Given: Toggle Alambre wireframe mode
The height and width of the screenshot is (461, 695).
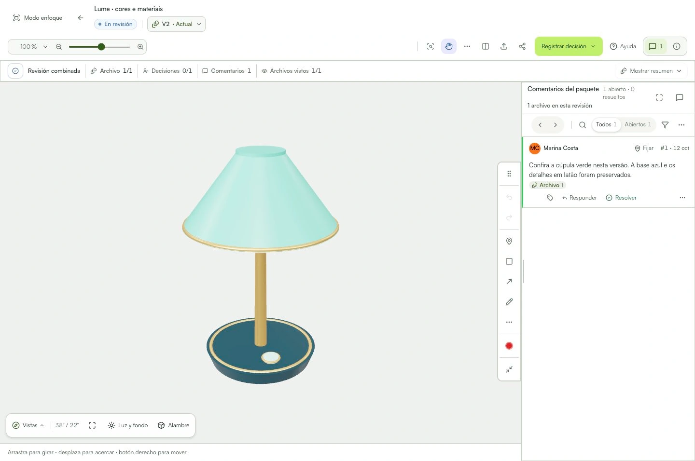Looking at the screenshot, I should (x=174, y=425).
